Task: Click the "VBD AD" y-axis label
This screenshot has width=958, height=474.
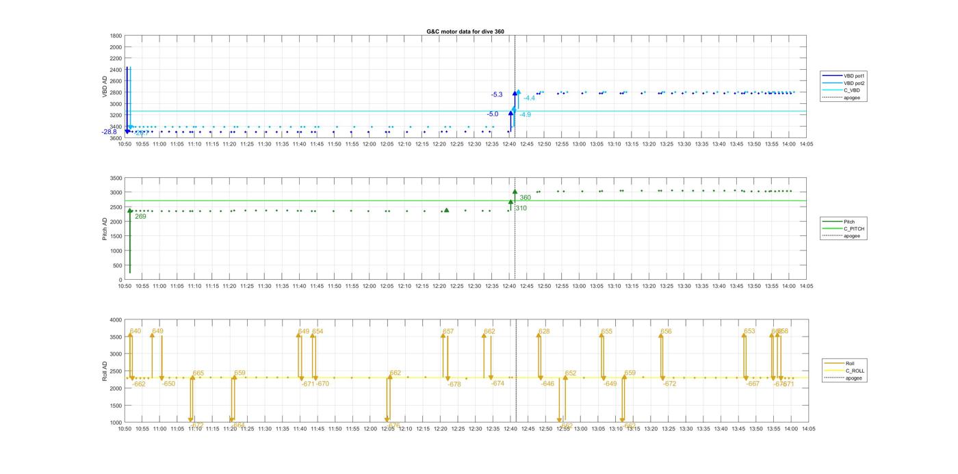Action: (x=105, y=87)
